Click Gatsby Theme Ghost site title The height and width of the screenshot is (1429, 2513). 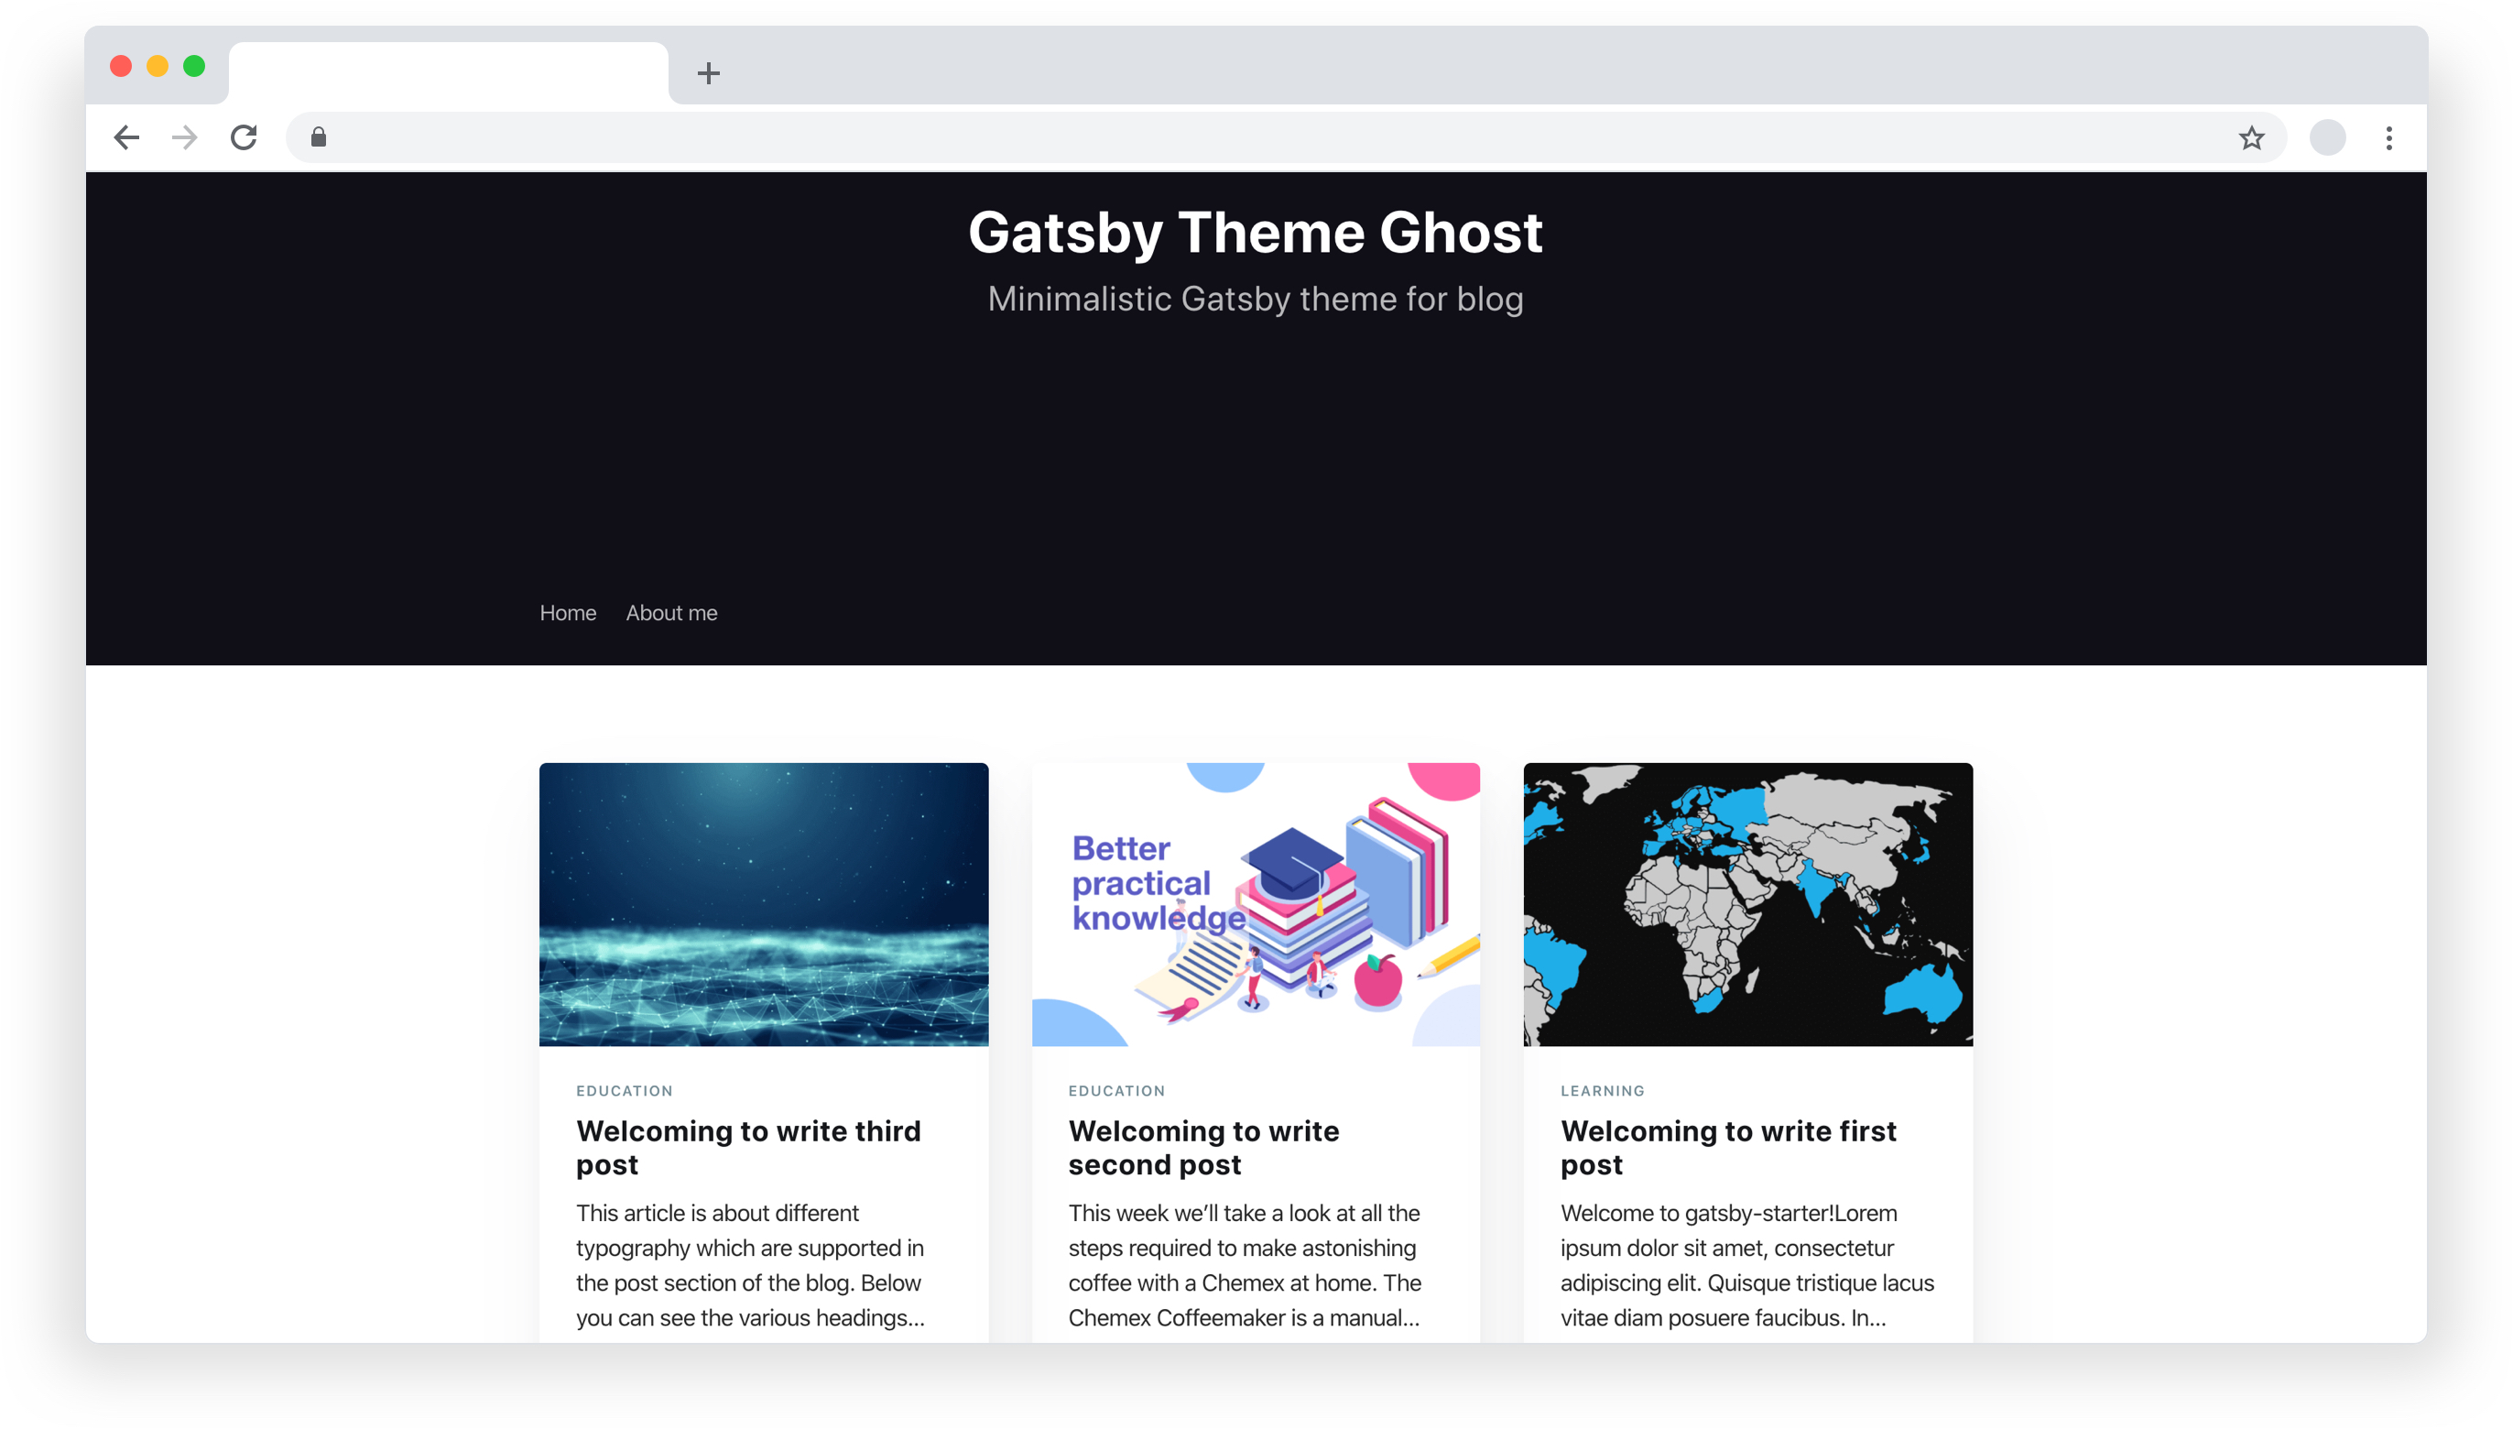tap(1255, 233)
